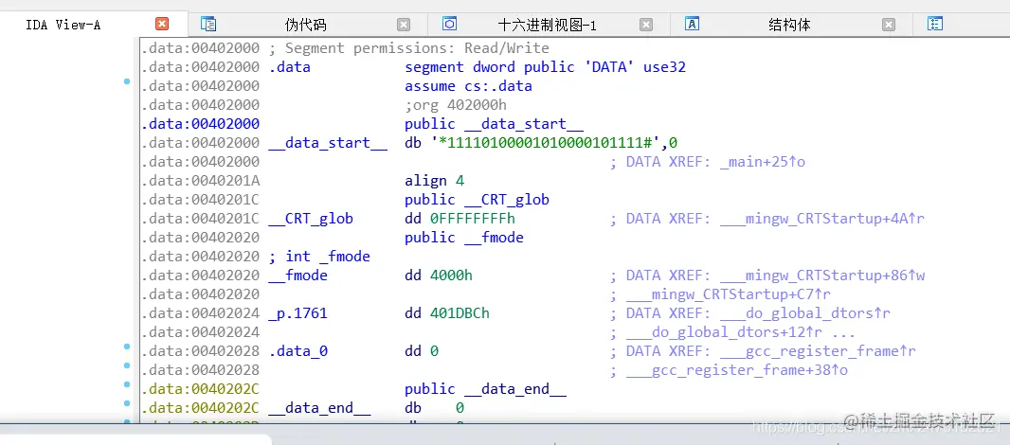Close the 伪代码 tab
The image size is (1010, 445).
[x=404, y=26]
